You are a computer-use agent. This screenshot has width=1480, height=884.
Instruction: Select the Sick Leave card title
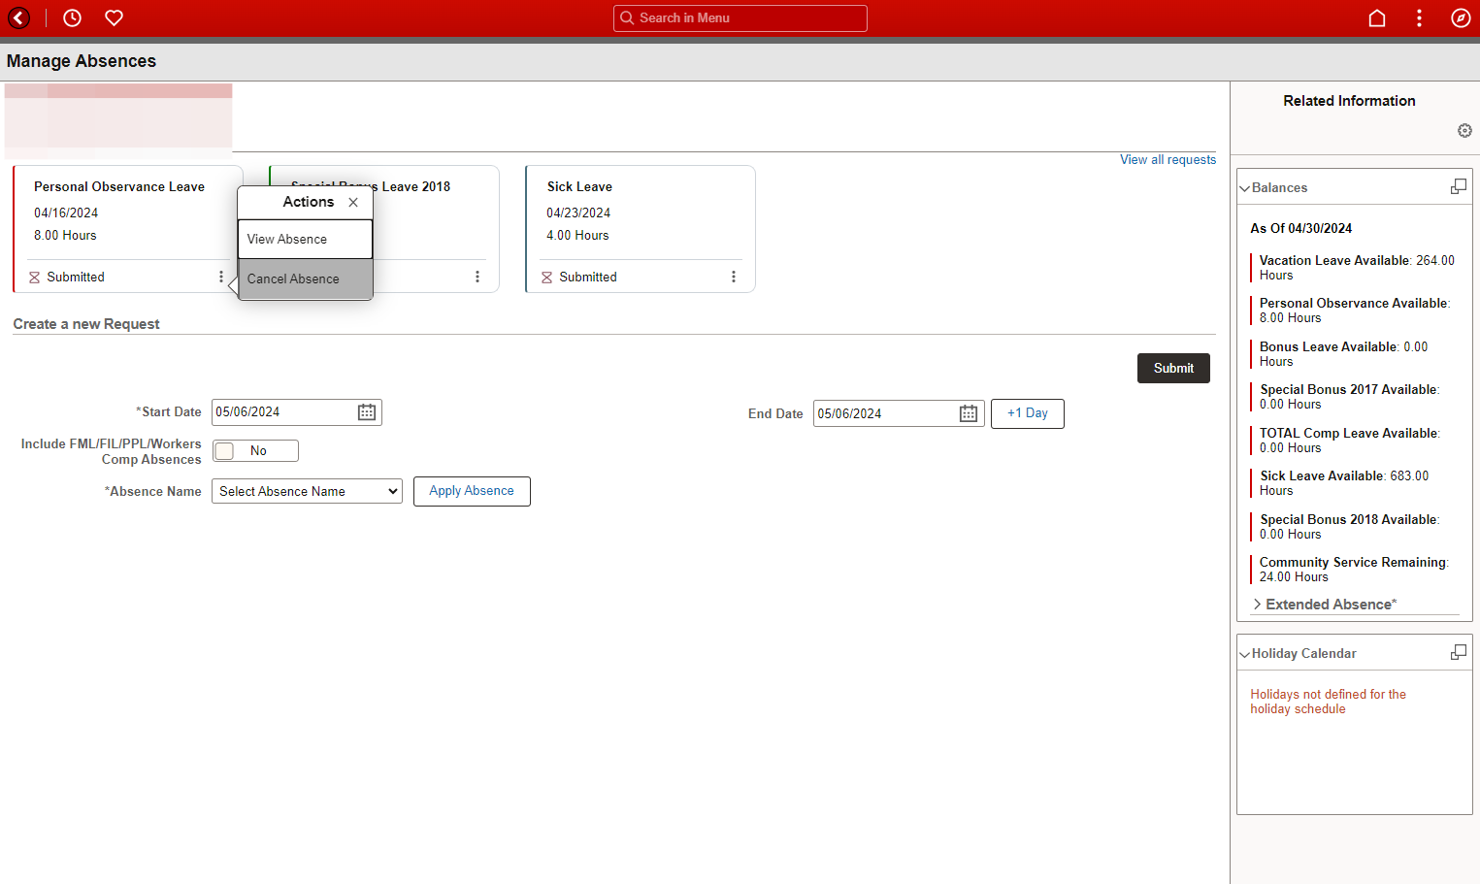point(579,186)
